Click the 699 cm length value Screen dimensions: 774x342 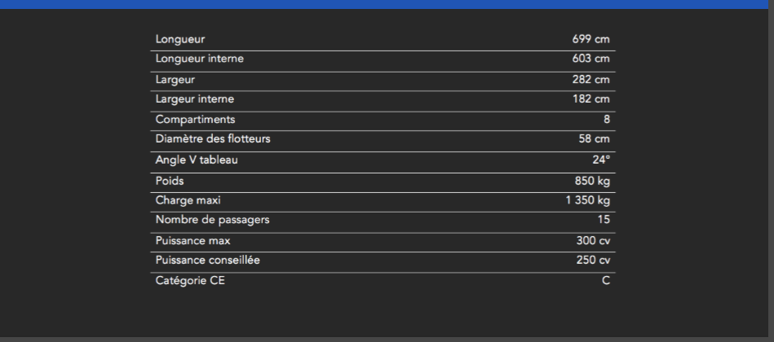[591, 39]
